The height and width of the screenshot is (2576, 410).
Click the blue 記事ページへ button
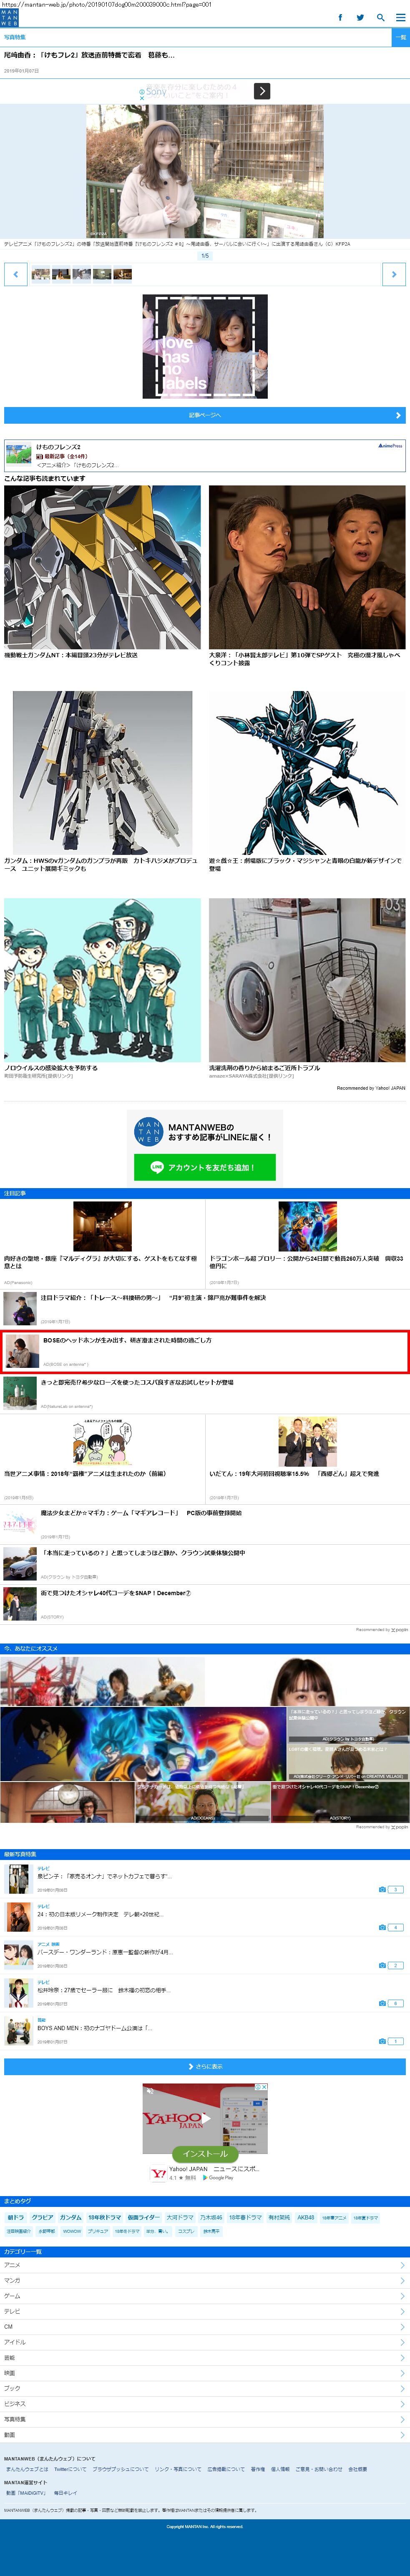[x=205, y=415]
